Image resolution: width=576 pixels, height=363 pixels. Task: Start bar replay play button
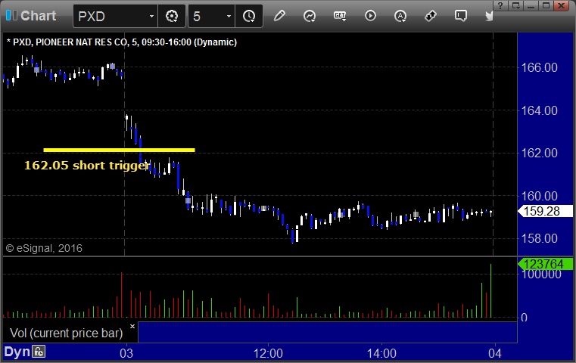(x=370, y=16)
